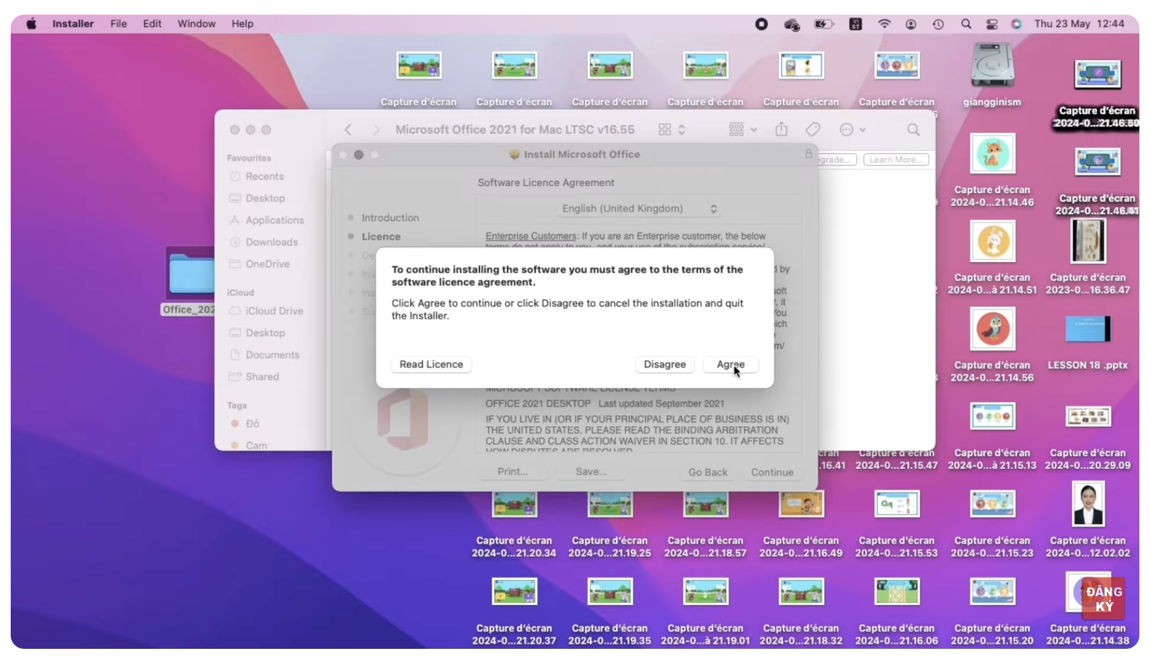The width and height of the screenshot is (1149, 659).
Task: Click the installer padlock icon
Action: pyautogui.click(x=808, y=154)
